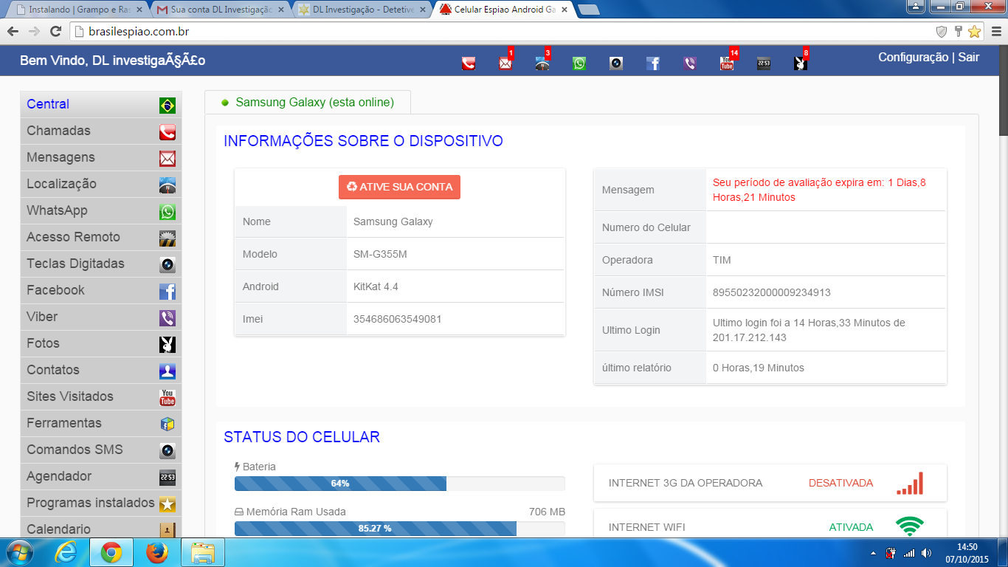The image size is (1008, 567).
Task: Click ATIVADA WiFi status text
Action: coord(851,527)
